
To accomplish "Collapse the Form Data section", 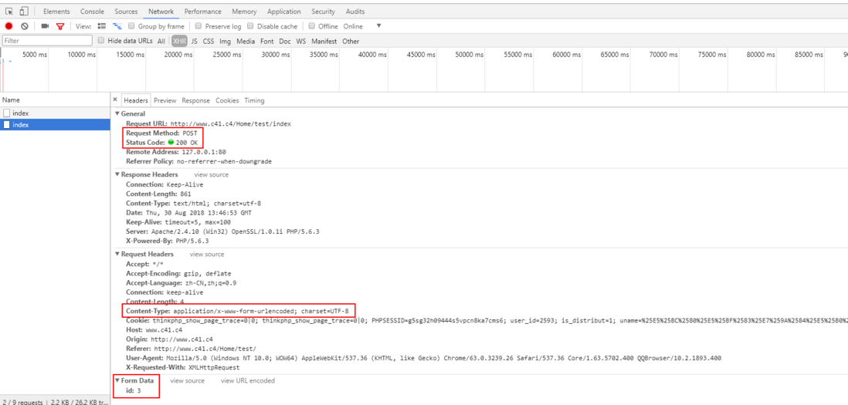I will pyautogui.click(x=117, y=380).
